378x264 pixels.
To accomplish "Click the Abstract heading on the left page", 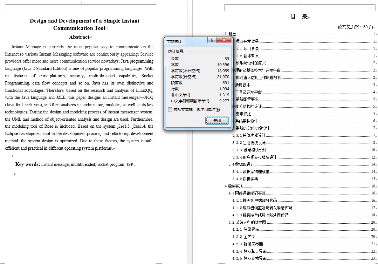I will [79, 37].
